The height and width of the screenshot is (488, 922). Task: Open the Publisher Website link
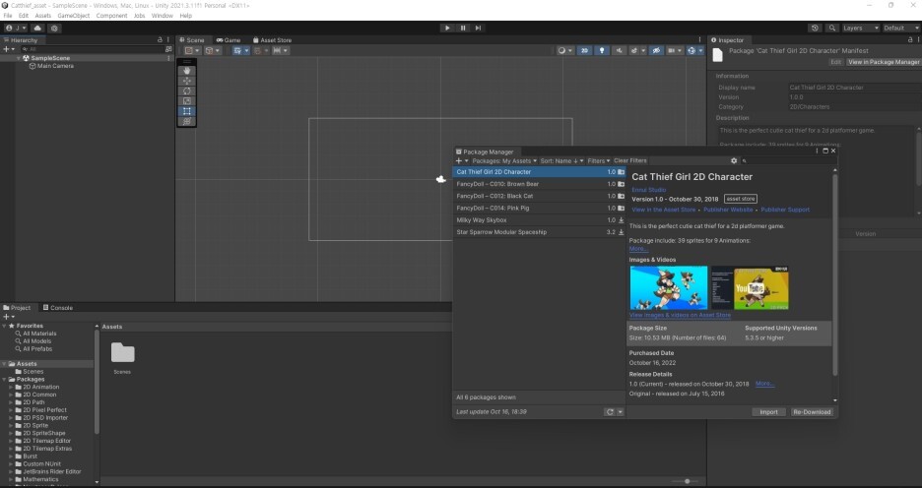(728, 210)
